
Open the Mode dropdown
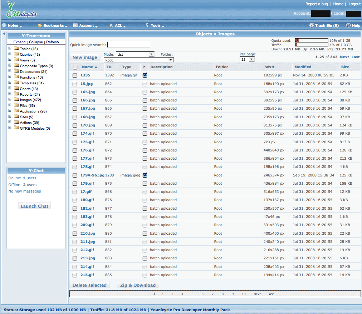click(x=135, y=55)
